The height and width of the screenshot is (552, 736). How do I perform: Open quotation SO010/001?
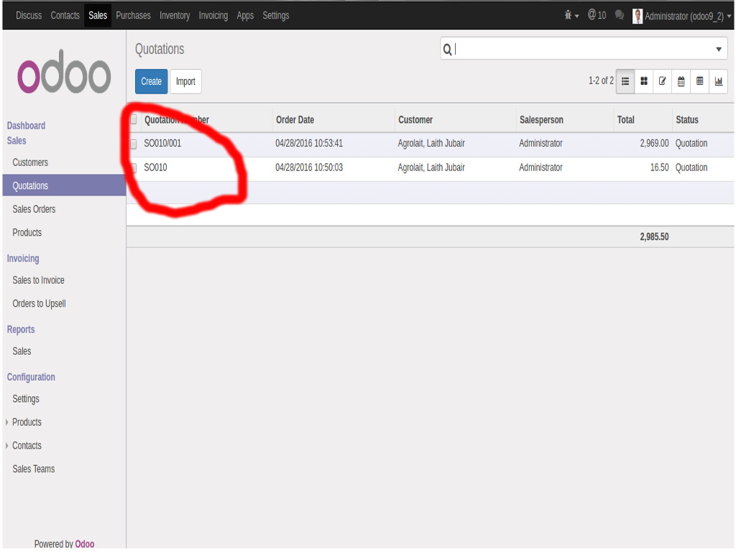tap(162, 144)
